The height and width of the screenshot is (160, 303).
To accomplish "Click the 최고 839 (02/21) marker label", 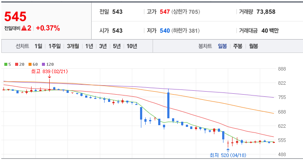I will 49,71.
